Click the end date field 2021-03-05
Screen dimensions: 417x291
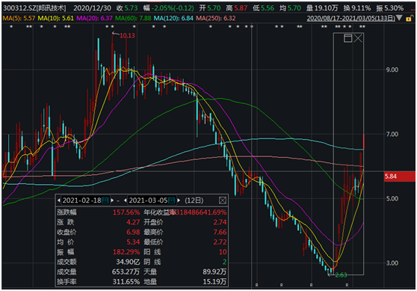(149, 200)
